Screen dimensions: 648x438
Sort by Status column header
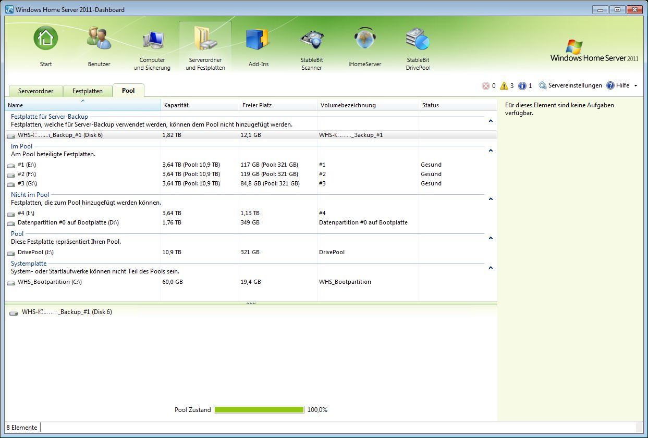(x=458, y=105)
